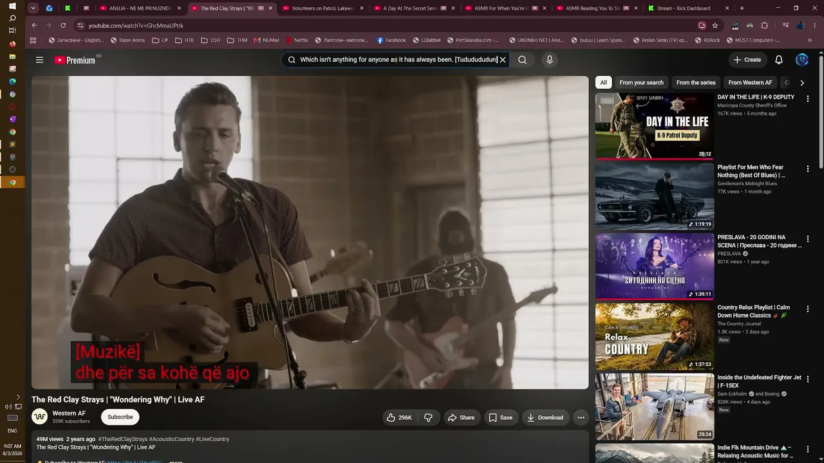Show next filter chips with arrow

[801, 82]
